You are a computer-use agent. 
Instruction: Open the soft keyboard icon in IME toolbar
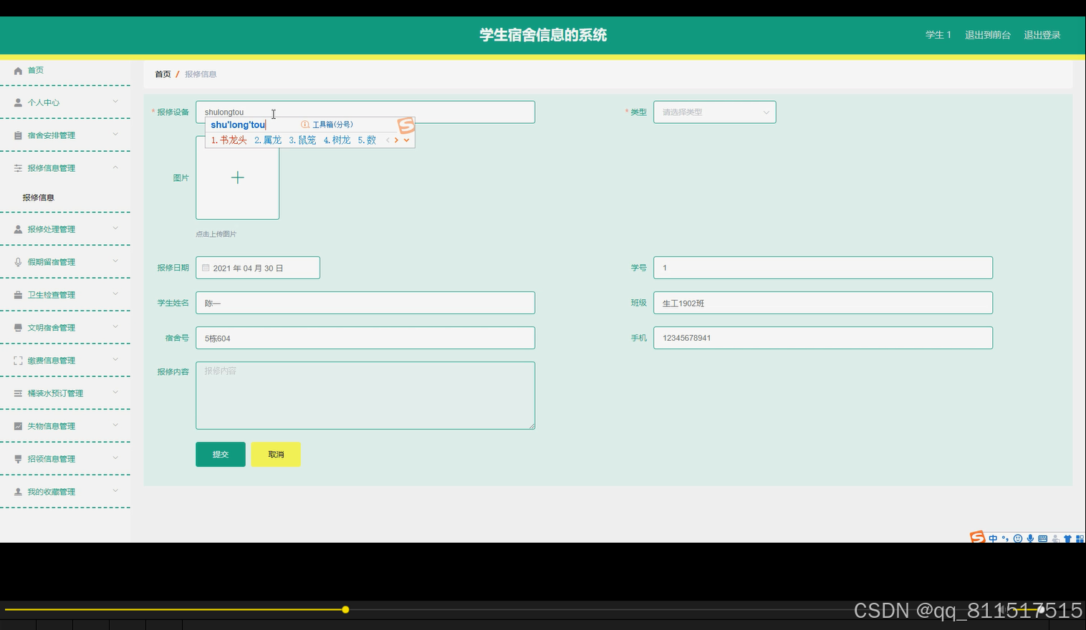coord(1042,538)
